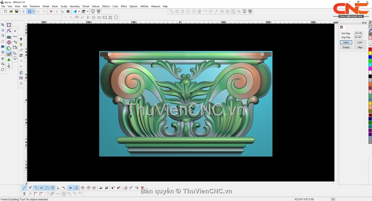The image size is (372, 201).
Task: Pick the red color swatch in palette
Action: pos(370,49)
